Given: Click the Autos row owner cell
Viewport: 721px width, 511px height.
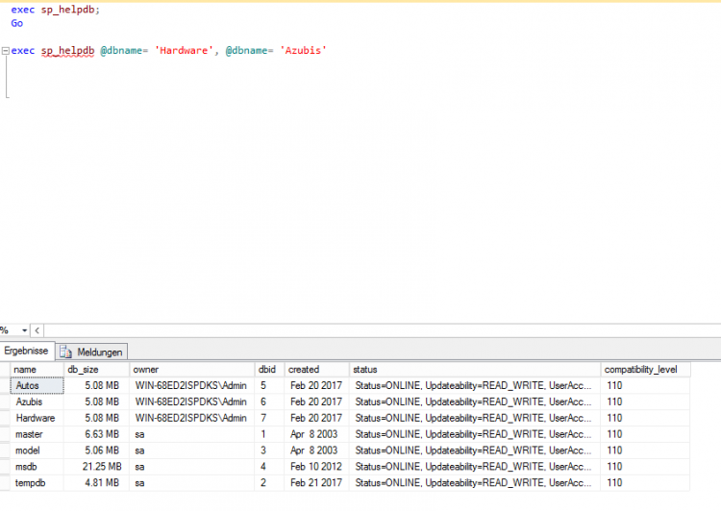Looking at the screenshot, I should [192, 385].
